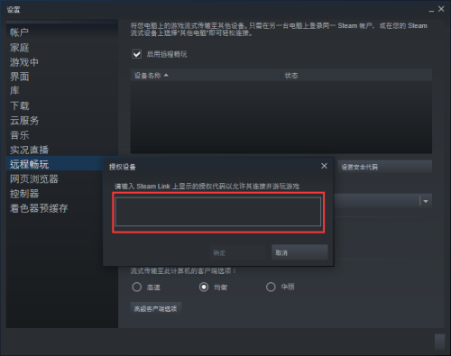
Task: Select the 华丽 radio option
Action: click(271, 287)
